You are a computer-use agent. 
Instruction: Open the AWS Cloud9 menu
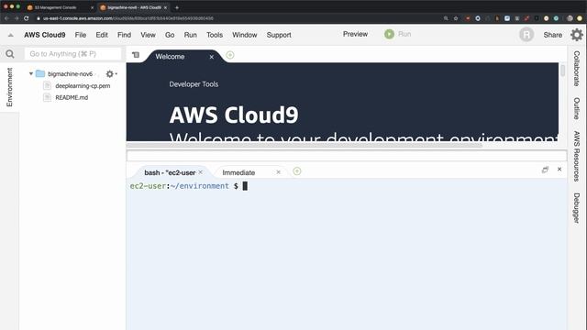pyautogui.click(x=45, y=35)
